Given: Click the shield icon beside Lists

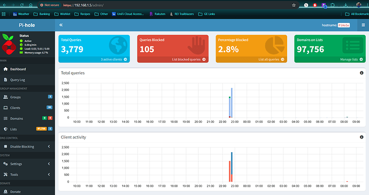Looking at the screenshot, I should 6,129.
